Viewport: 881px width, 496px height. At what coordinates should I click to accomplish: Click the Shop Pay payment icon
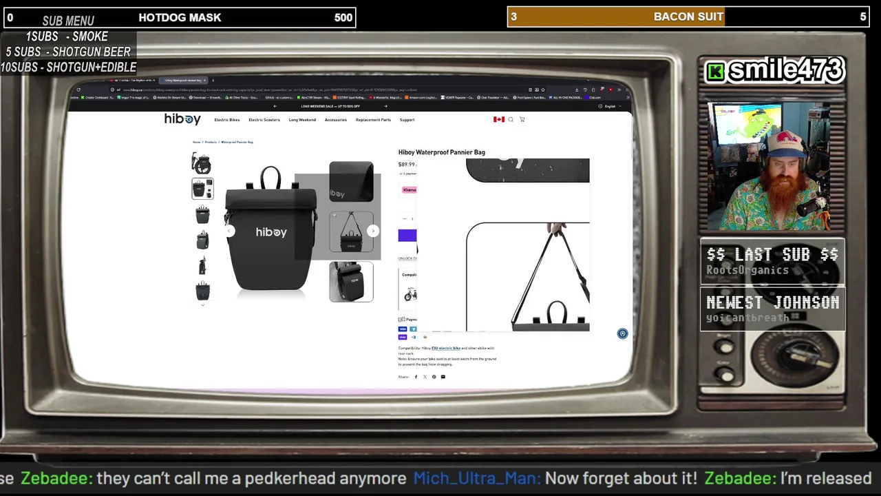[x=402, y=337]
